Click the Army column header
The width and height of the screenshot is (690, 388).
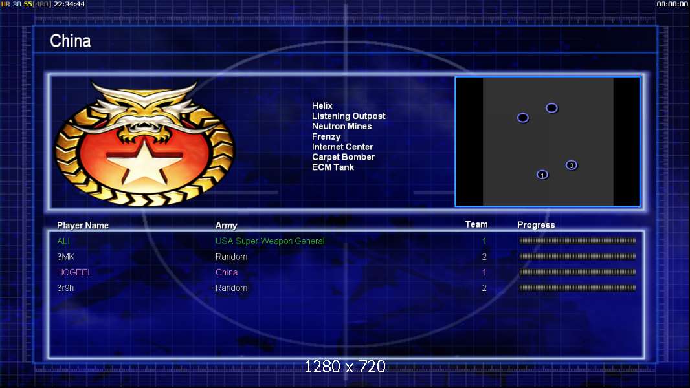coord(226,226)
